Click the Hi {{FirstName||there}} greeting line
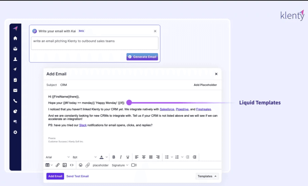The width and height of the screenshot is (308, 186). pos(64,97)
